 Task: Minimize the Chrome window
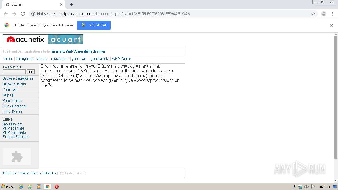(x=316, y=2)
